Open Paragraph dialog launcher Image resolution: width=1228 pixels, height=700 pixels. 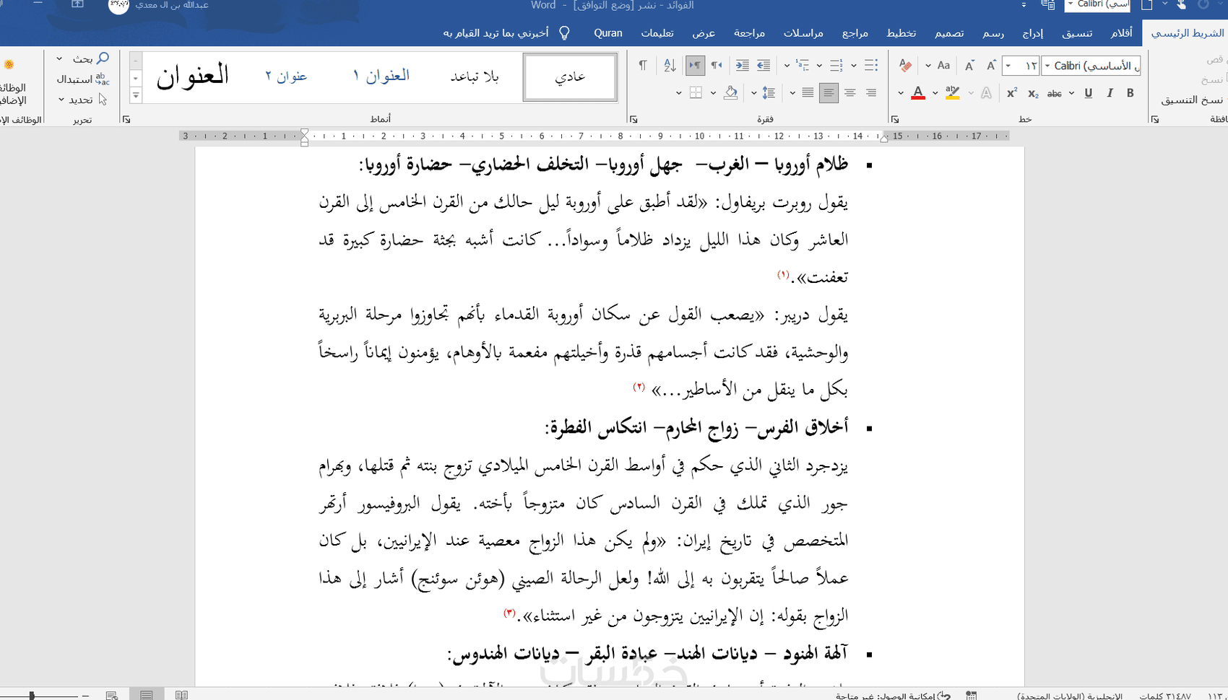pos(634,119)
